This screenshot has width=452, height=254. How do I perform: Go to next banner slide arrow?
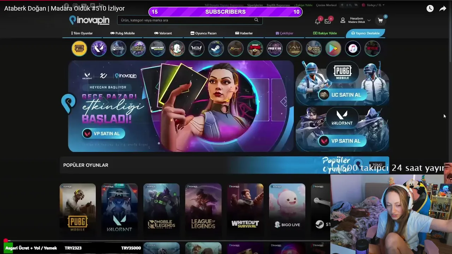click(284, 102)
